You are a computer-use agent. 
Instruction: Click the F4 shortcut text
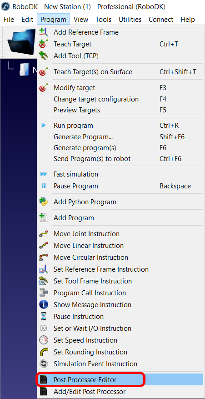point(163,99)
